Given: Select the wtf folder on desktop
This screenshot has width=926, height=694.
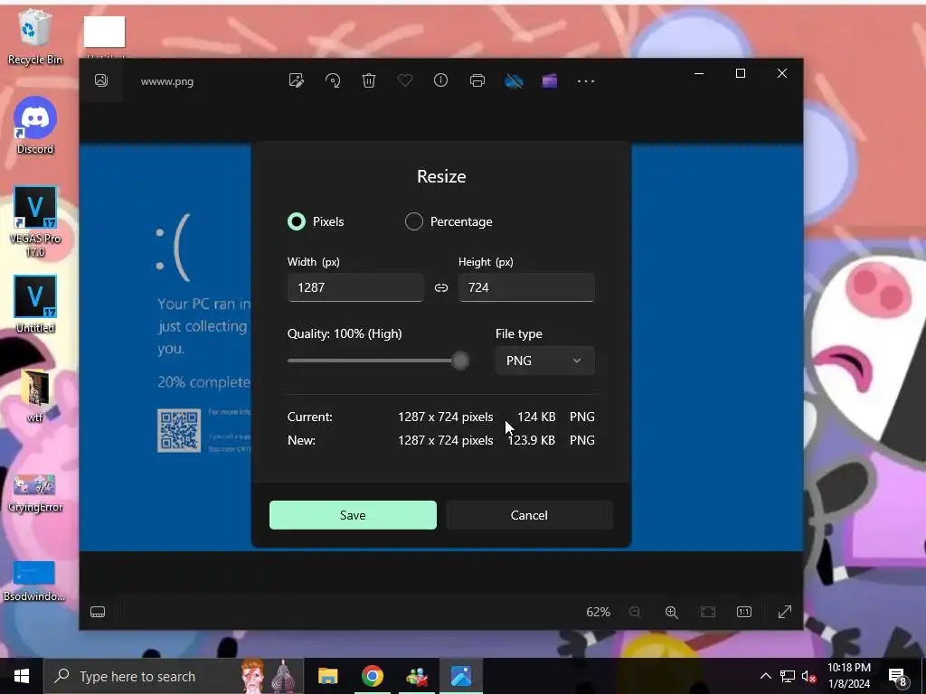Looking at the screenshot, I should [35, 396].
